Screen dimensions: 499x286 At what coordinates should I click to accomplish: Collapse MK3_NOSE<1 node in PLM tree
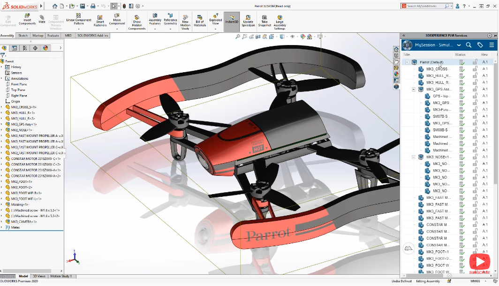coord(414,157)
